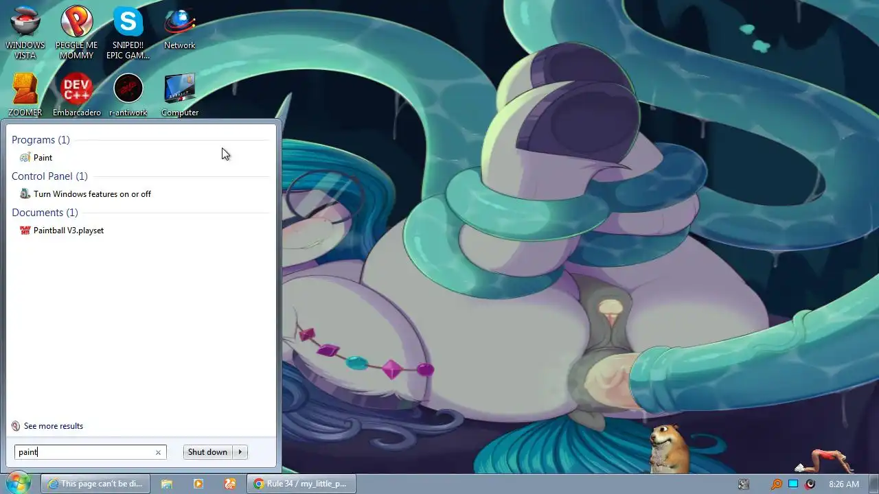Select the PEGGLE ME MOMMY desktop icon
879x494 pixels.
pos(76,32)
